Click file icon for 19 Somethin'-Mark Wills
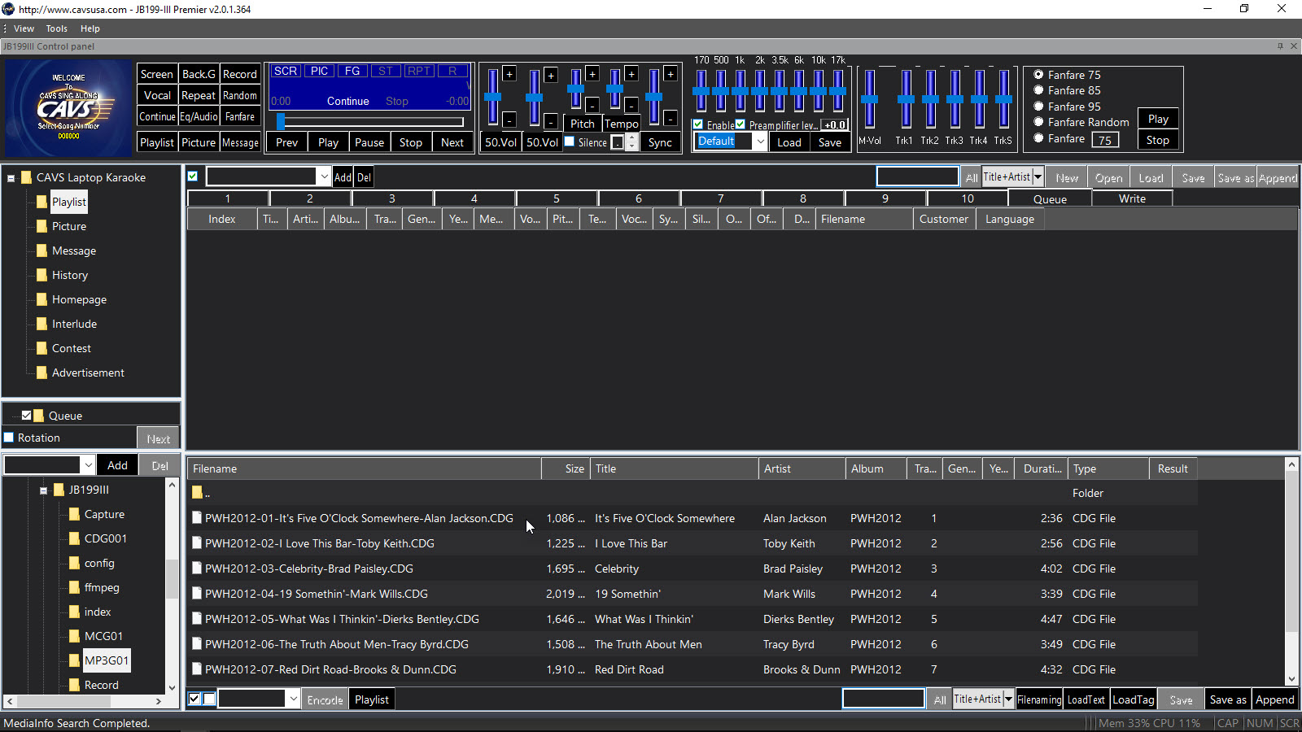 [197, 594]
